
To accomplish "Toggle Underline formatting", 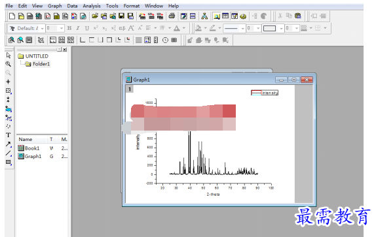I will [87, 28].
